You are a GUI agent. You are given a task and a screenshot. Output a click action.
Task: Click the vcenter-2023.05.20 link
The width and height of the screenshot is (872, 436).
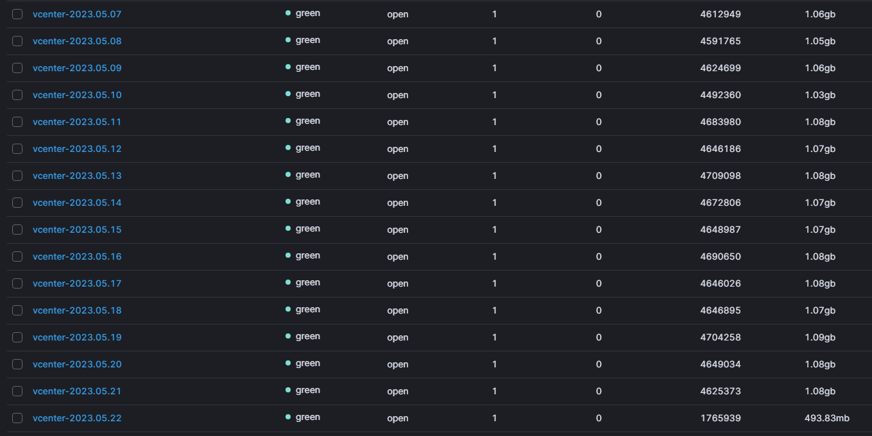(x=77, y=364)
